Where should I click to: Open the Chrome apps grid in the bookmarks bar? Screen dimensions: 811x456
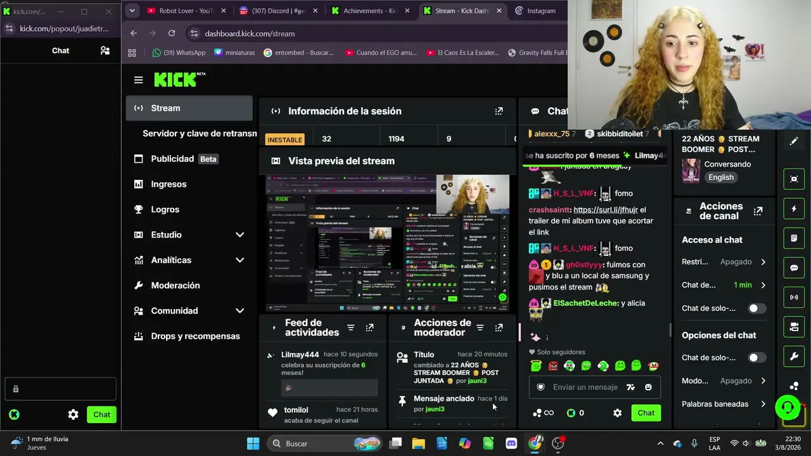pos(132,53)
